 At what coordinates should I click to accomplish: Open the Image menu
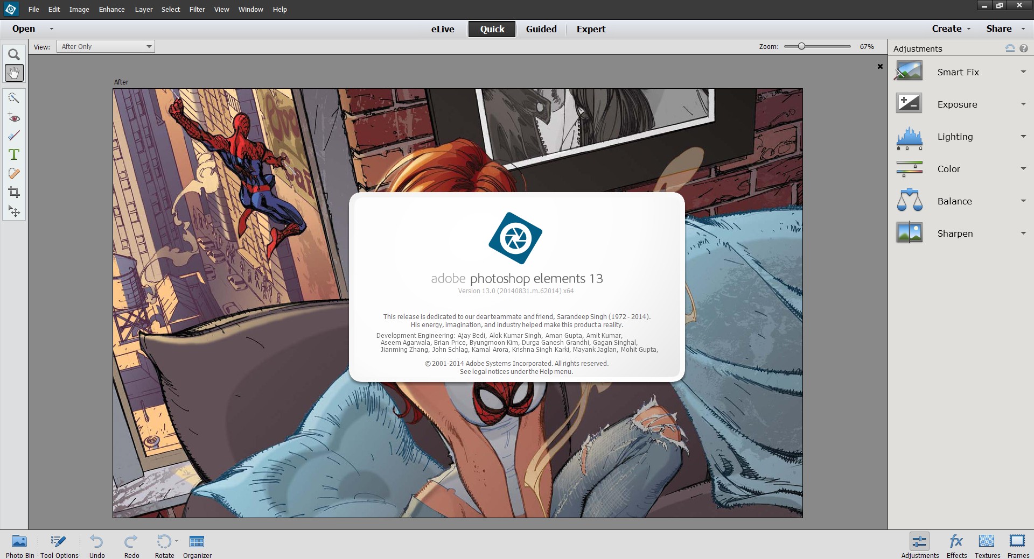[x=79, y=10]
